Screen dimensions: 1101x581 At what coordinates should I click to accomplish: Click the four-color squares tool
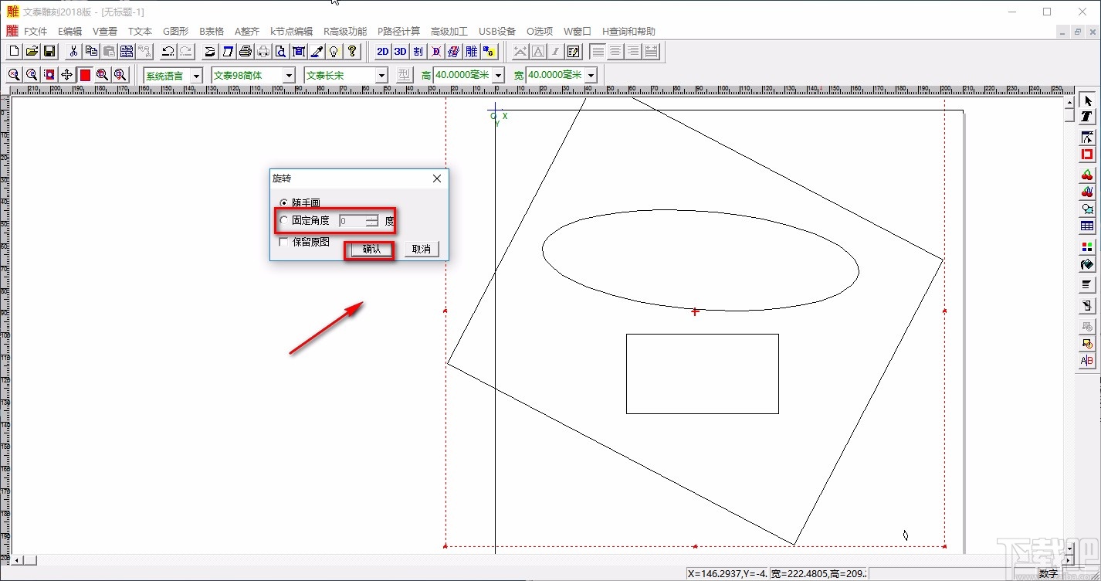[1087, 247]
